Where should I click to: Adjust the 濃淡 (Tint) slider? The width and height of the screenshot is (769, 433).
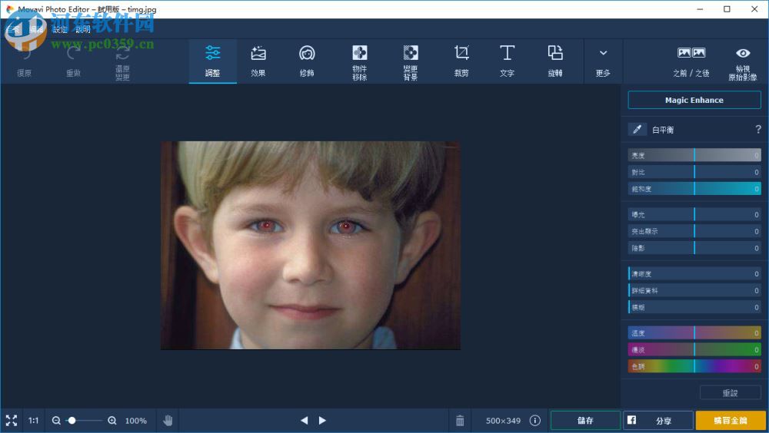click(694, 350)
